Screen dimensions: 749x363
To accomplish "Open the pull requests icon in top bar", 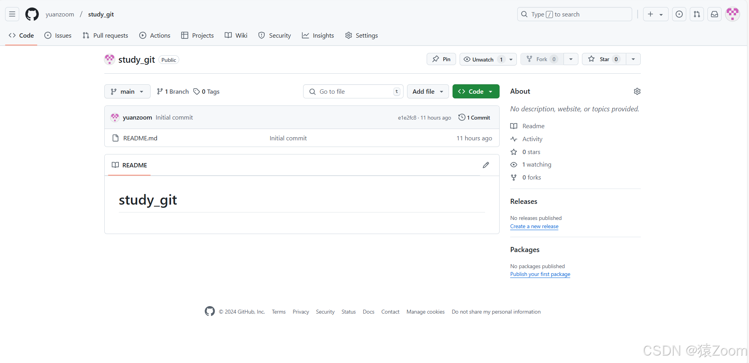I will (697, 14).
